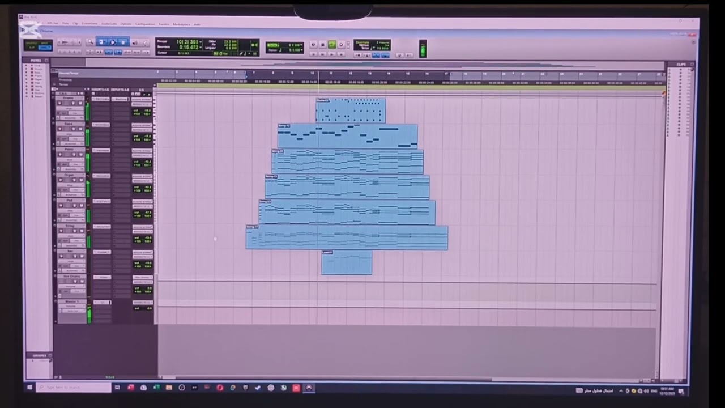Select the Zoomer magnifier tool
725x408 pixels.
pos(90,42)
